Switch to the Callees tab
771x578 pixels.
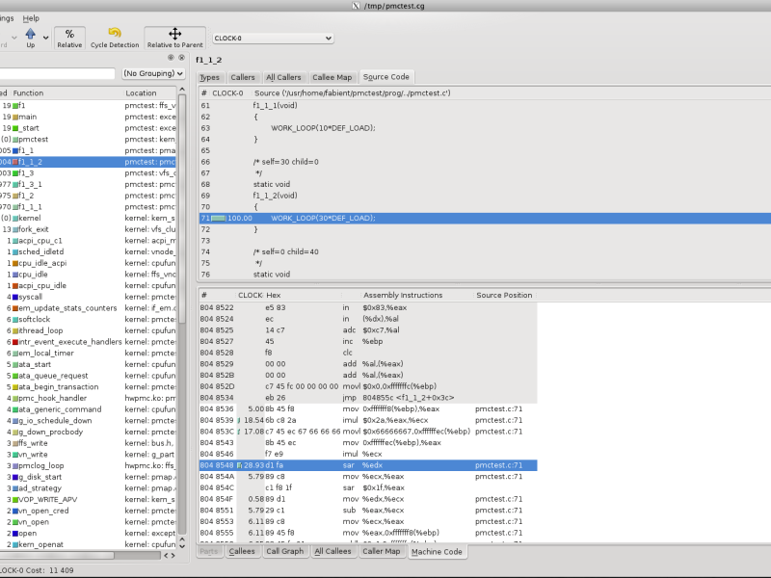242,551
